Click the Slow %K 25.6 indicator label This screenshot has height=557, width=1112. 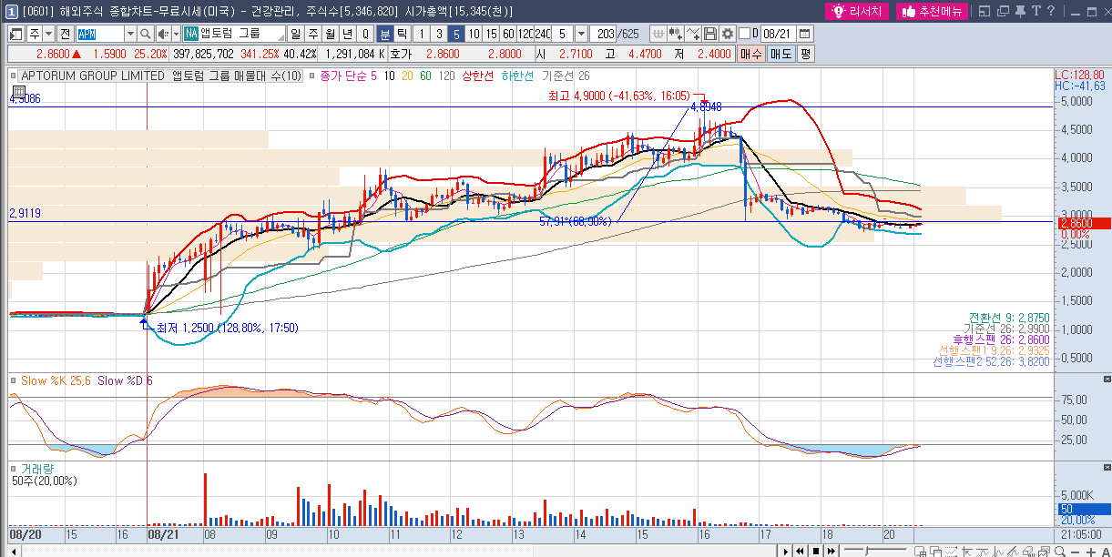pos(56,380)
